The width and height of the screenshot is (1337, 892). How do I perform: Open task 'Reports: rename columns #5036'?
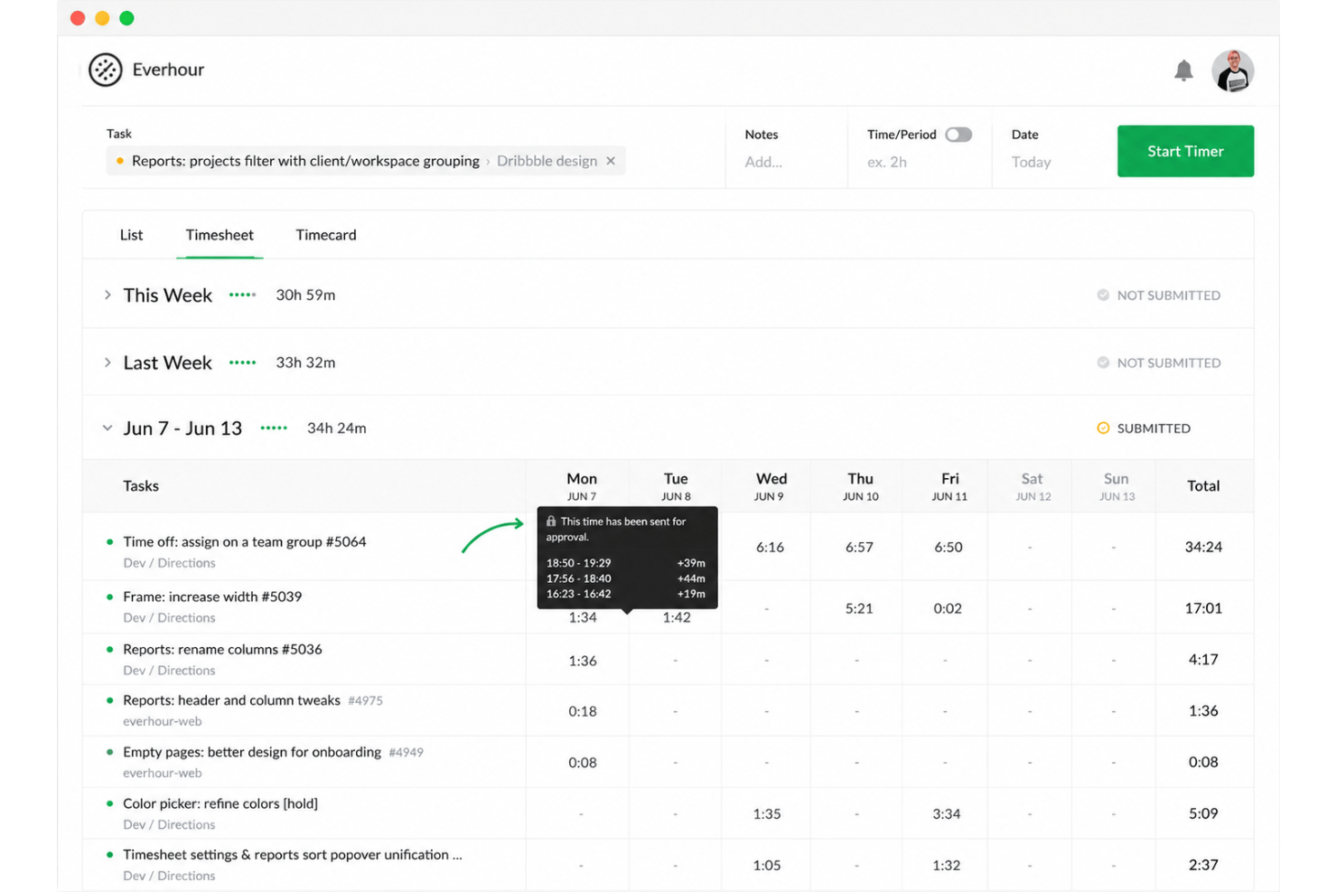coord(222,650)
